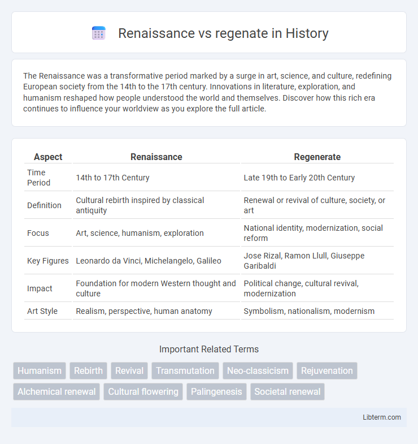Click 'National identity, modernization, social reform' cell
418x444 pixels.
[317, 233]
